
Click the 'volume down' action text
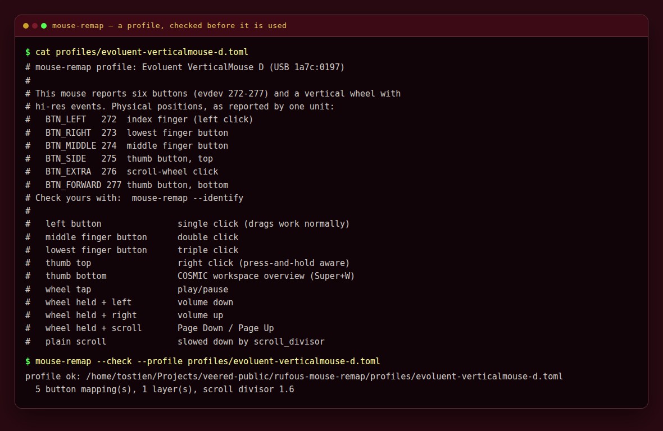(x=205, y=302)
